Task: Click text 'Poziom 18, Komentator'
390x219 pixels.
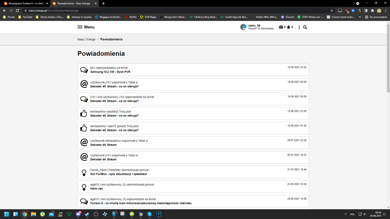Action: [261, 28]
